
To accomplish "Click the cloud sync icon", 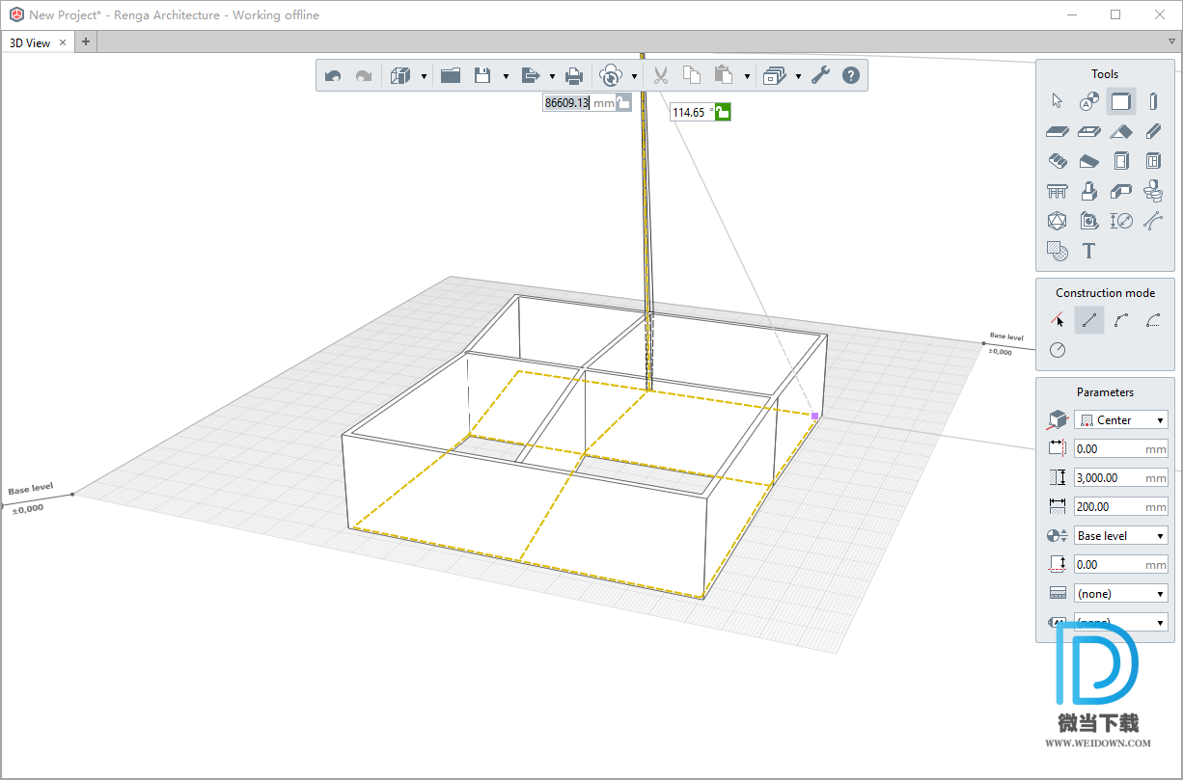I will click(x=611, y=75).
